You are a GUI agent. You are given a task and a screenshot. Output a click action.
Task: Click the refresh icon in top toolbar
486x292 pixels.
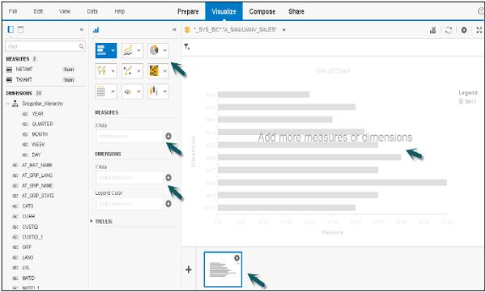tap(449, 30)
